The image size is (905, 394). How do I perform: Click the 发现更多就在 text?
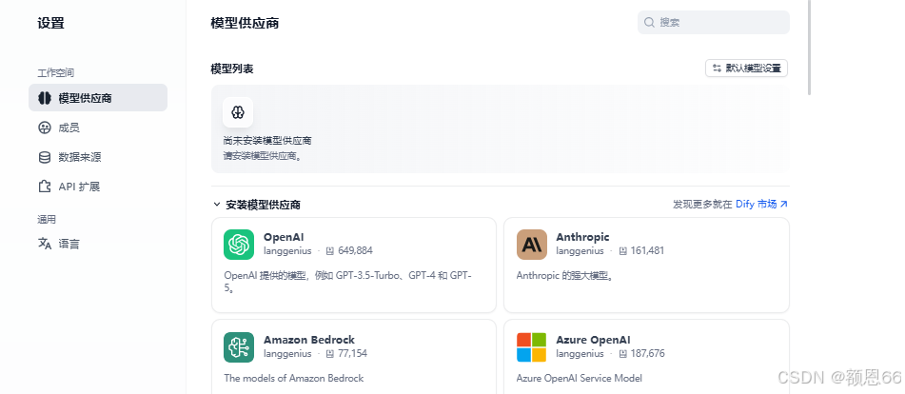click(x=702, y=205)
